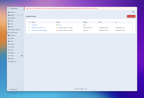Click the Name column header

click(x=33, y=22)
